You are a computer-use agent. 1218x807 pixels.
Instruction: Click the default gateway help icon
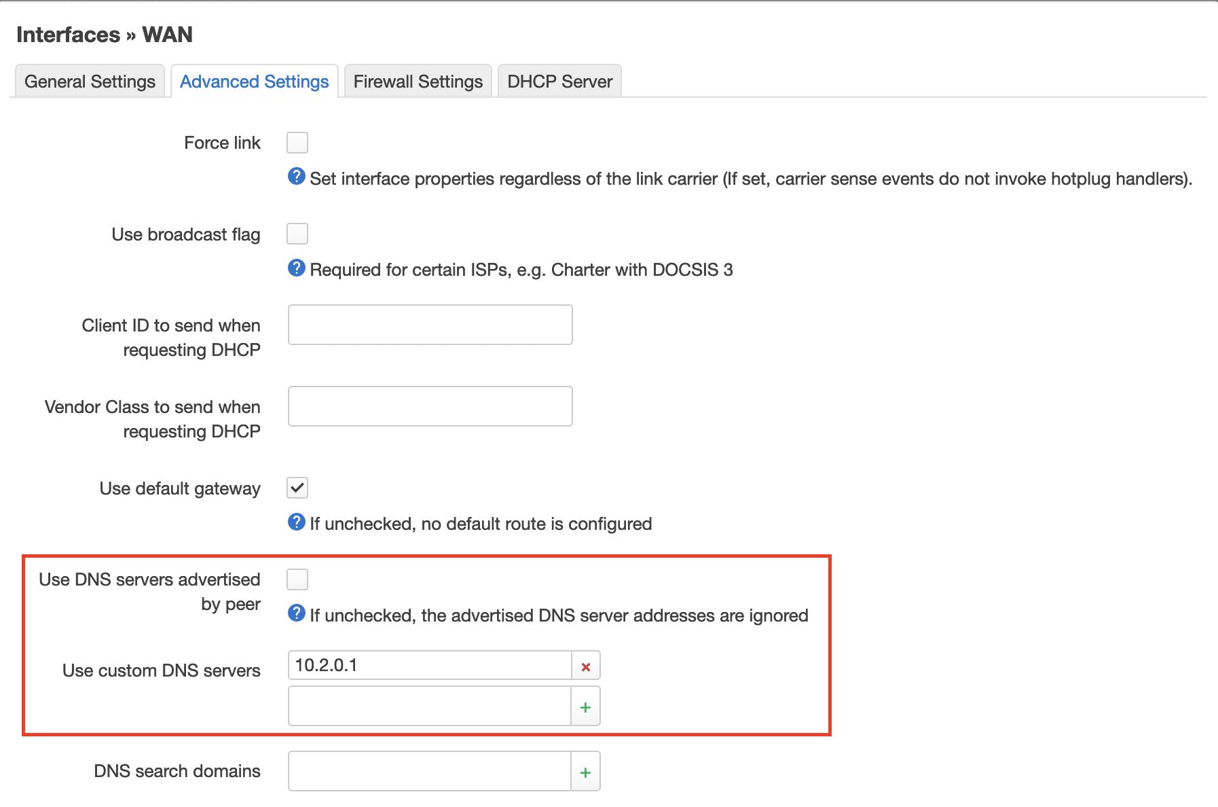pos(297,522)
